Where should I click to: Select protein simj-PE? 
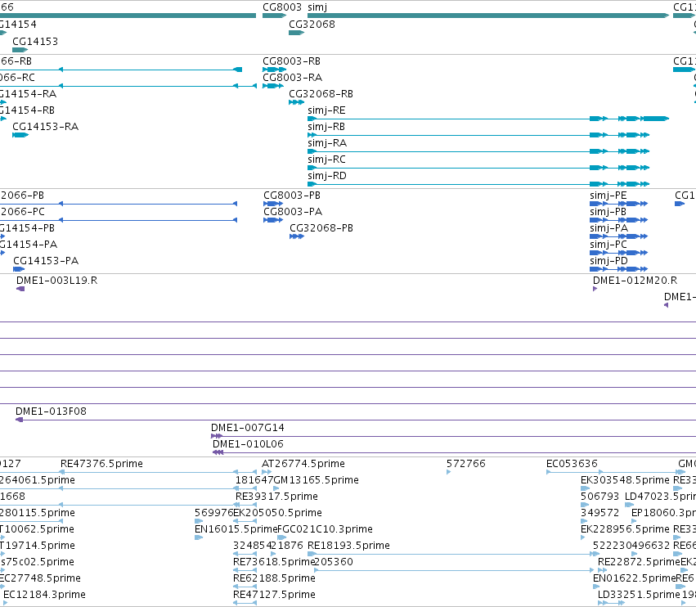click(619, 204)
